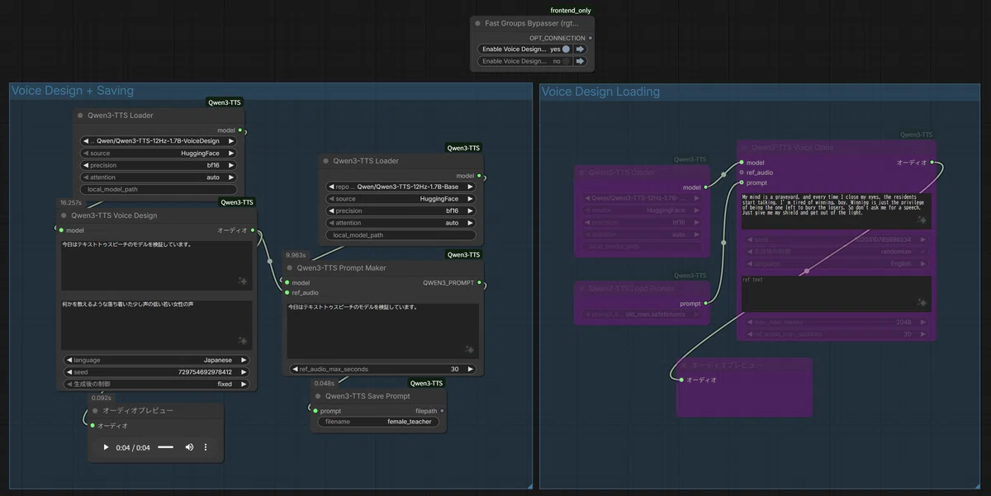The height and width of the screenshot is (496, 991).
Task: Collapse the オーディオプレビュー node in the Saving group
Action: (95, 410)
